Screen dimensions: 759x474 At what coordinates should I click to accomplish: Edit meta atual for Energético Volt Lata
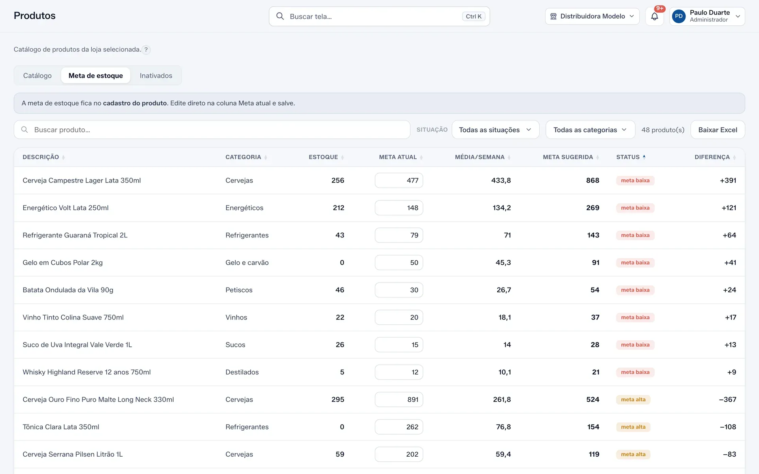399,208
